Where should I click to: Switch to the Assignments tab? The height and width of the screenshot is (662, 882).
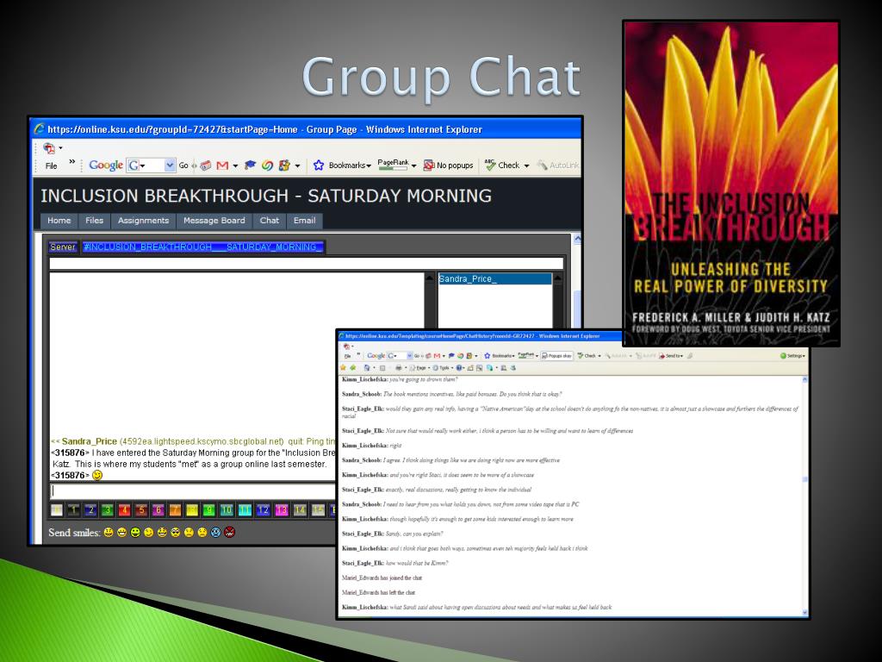pyautogui.click(x=144, y=221)
